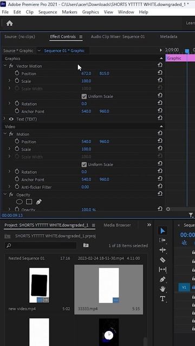Toggle Vector Motion Position stopwatch animation
Viewport: 195px width, 346px height.
point(17,74)
